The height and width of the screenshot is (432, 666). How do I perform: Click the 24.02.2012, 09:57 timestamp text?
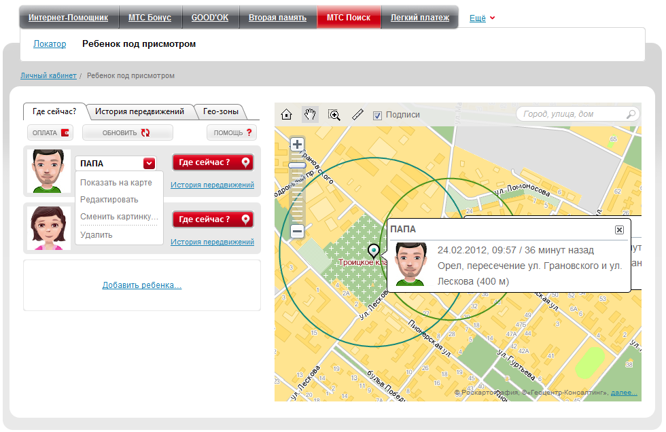[477, 250]
